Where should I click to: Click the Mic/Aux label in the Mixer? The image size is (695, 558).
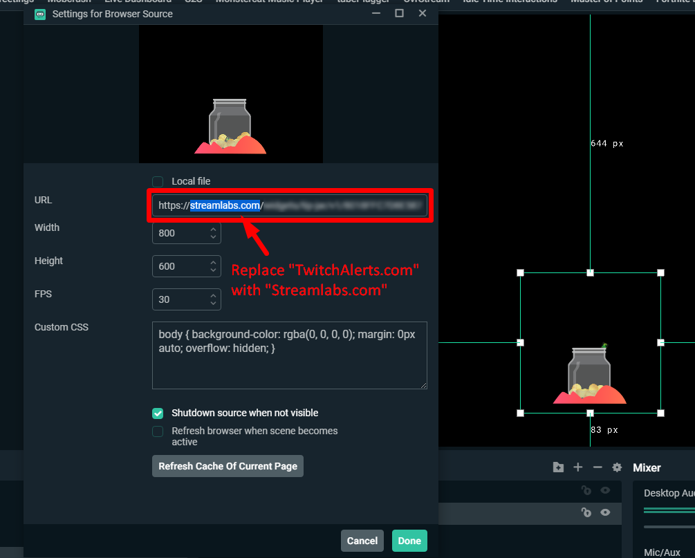(x=662, y=552)
